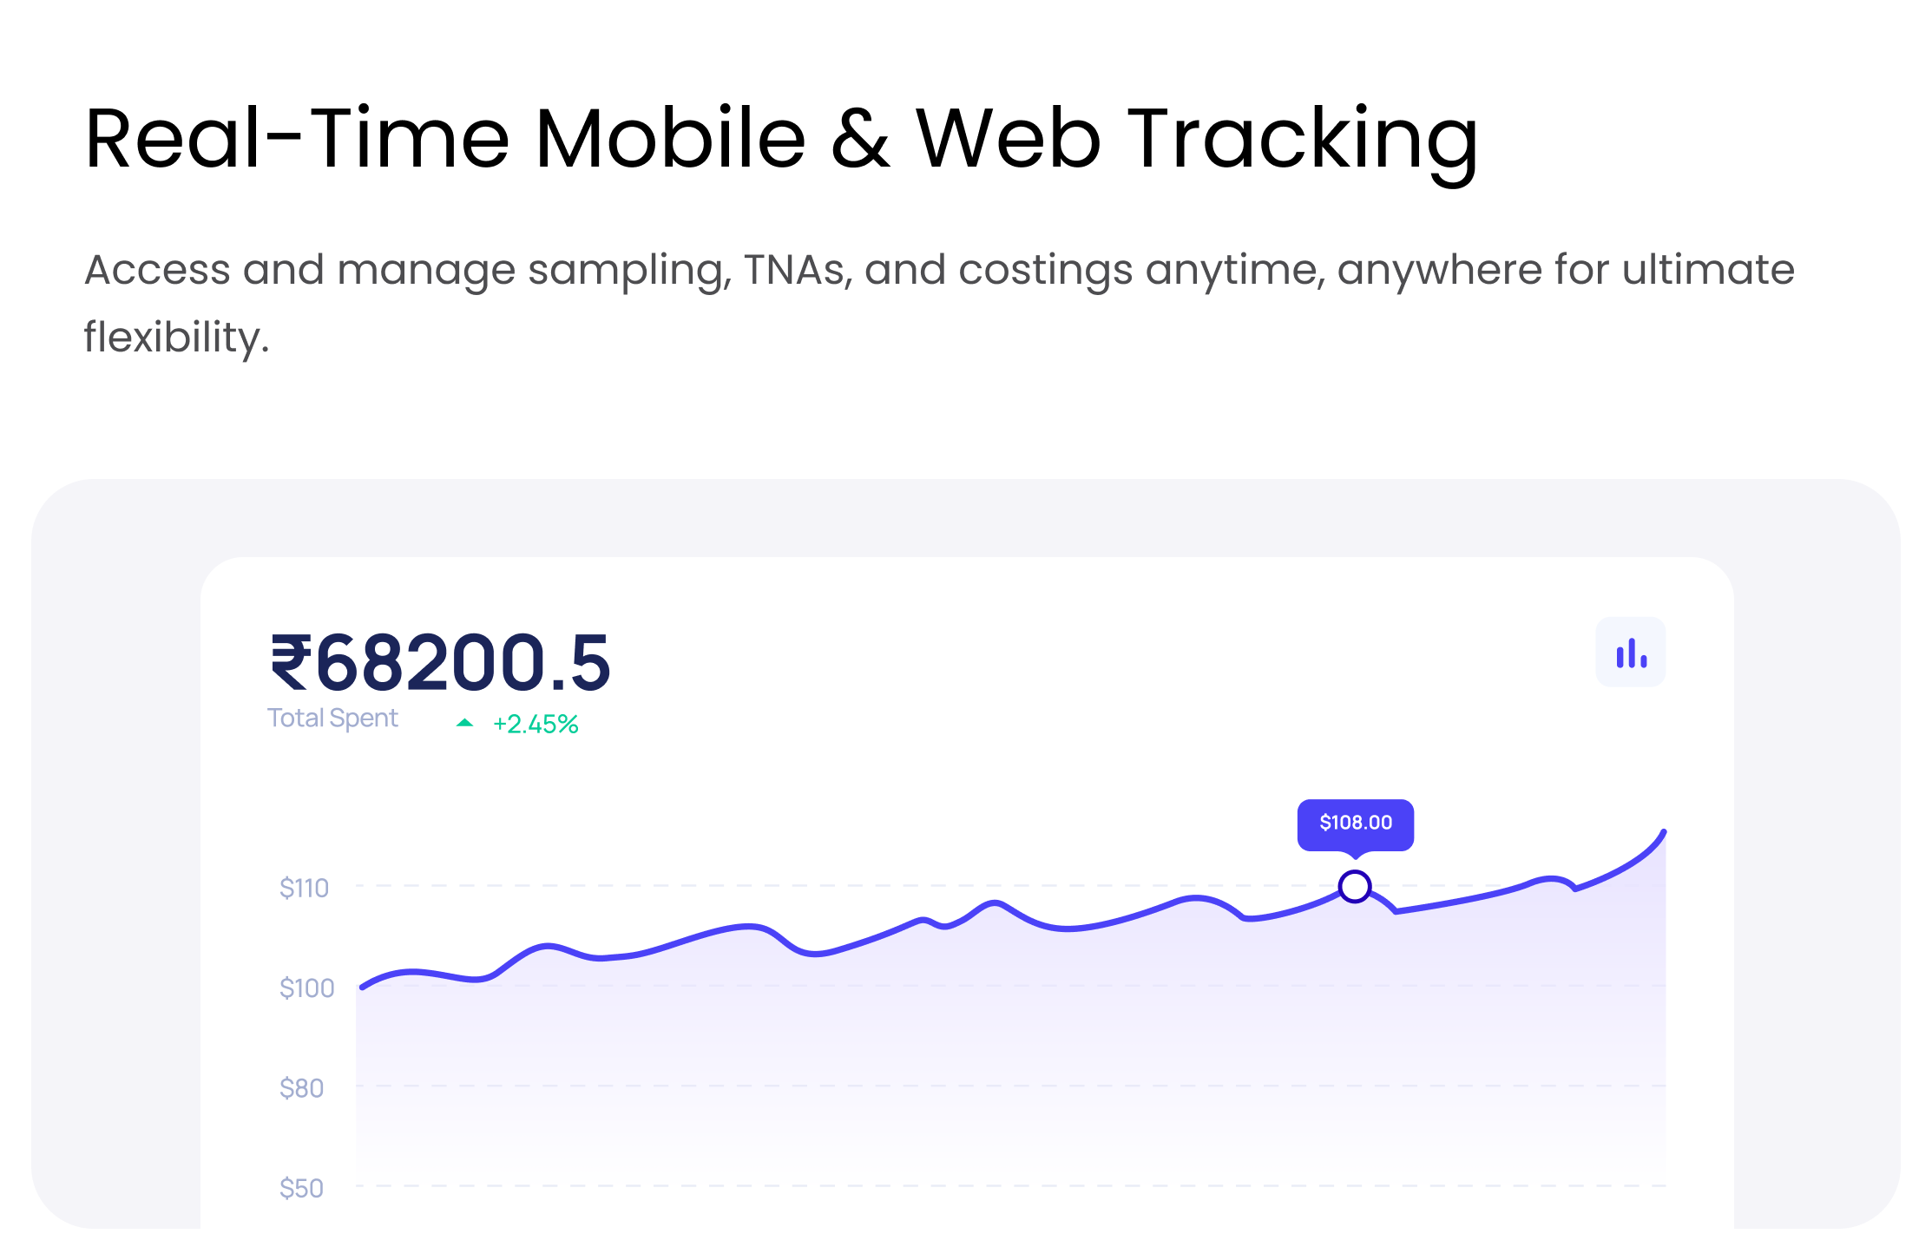Viewport: 1932px width, 1260px height.
Task: Click the green upward triangle indicator
Action: pos(465,723)
